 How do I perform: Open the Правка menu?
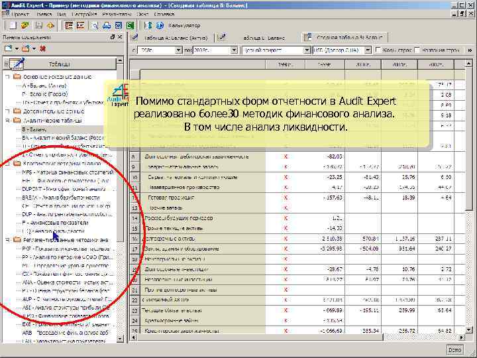(x=44, y=14)
